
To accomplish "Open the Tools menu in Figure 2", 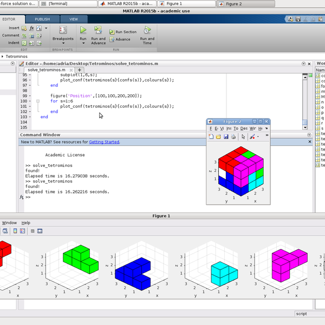I will tap(236, 128).
